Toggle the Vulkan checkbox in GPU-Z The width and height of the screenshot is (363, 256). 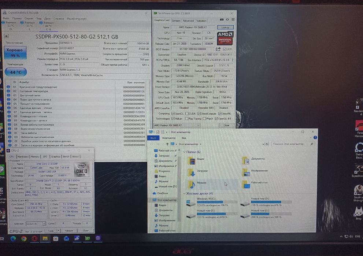point(173,119)
